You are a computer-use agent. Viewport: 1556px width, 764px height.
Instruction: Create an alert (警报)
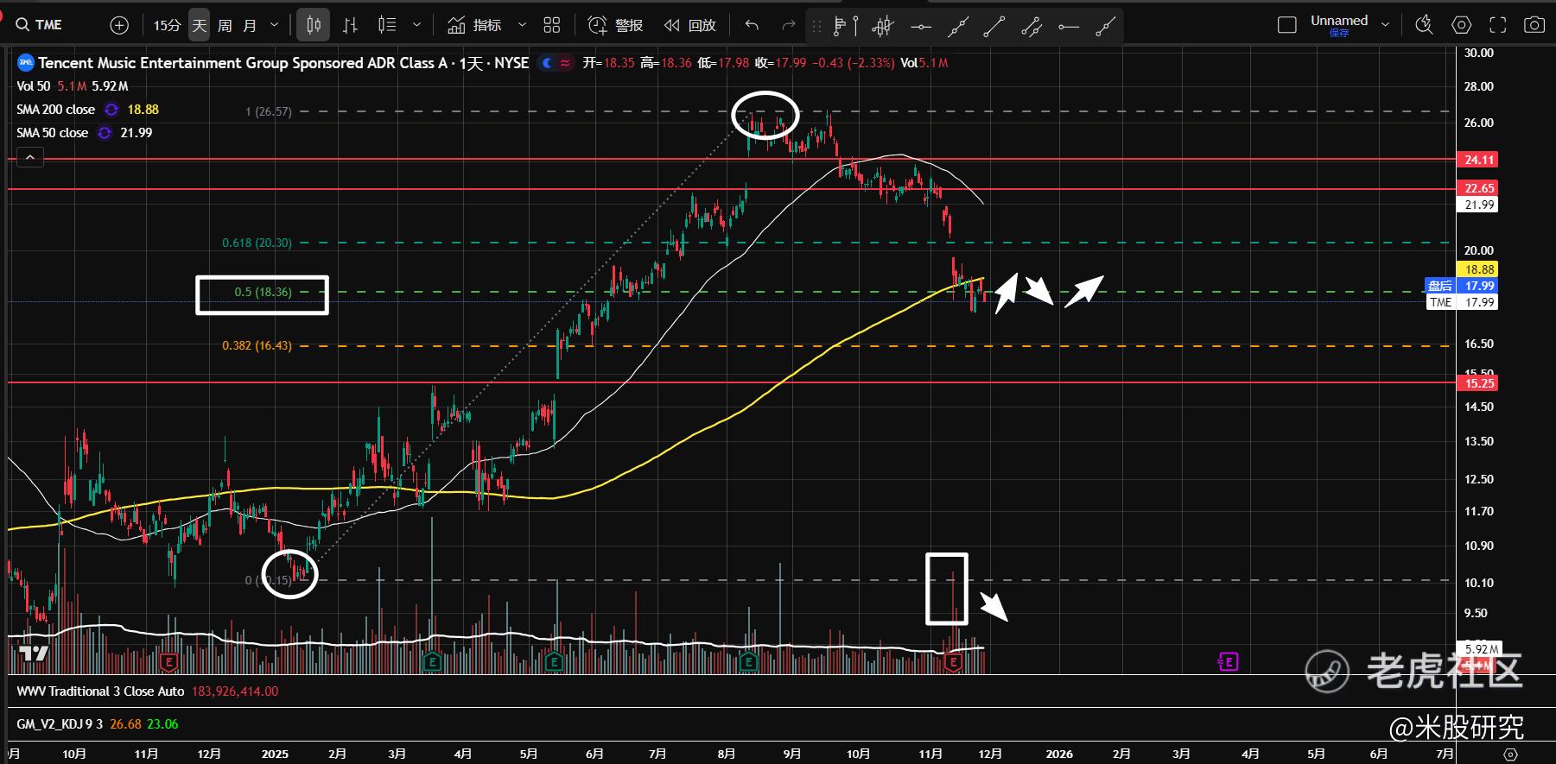click(x=615, y=25)
